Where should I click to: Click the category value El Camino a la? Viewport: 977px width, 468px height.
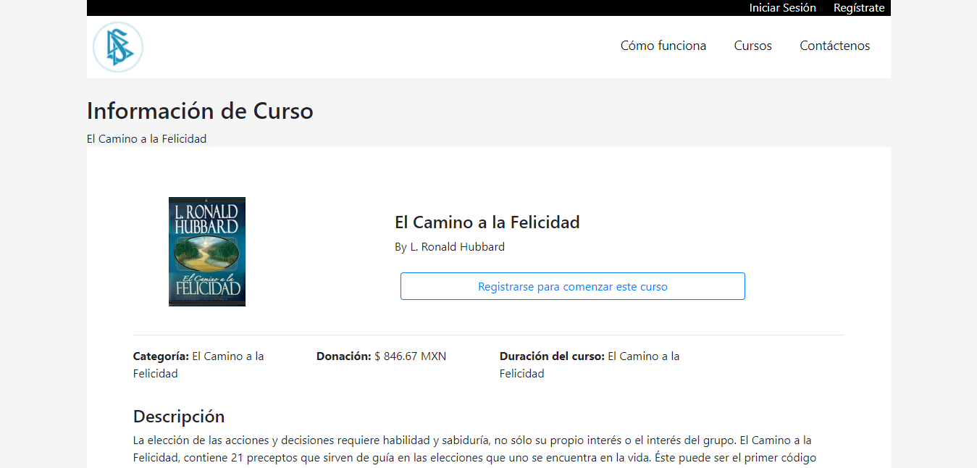coord(227,356)
